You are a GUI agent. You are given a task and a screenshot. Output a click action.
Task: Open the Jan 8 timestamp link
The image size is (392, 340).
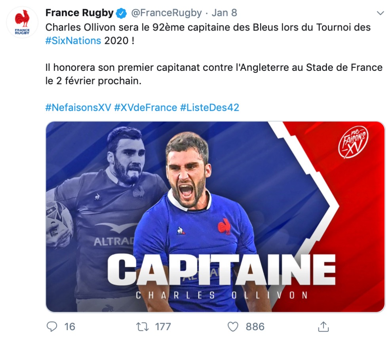point(224,13)
